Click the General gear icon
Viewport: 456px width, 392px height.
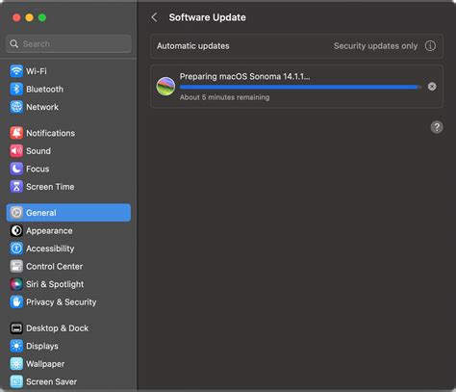tap(16, 213)
